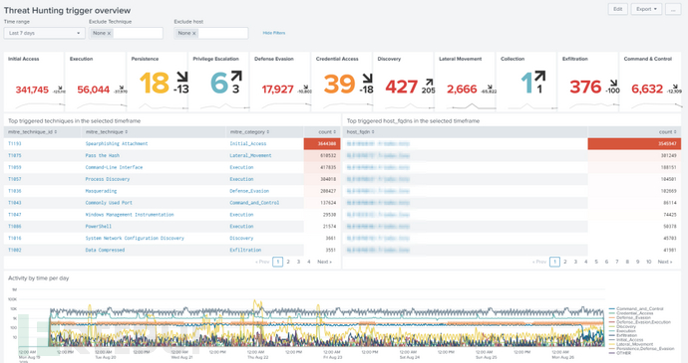Sort hosts table by count column
Image resolution: width=688 pixels, height=363 pixels.
click(x=668, y=132)
